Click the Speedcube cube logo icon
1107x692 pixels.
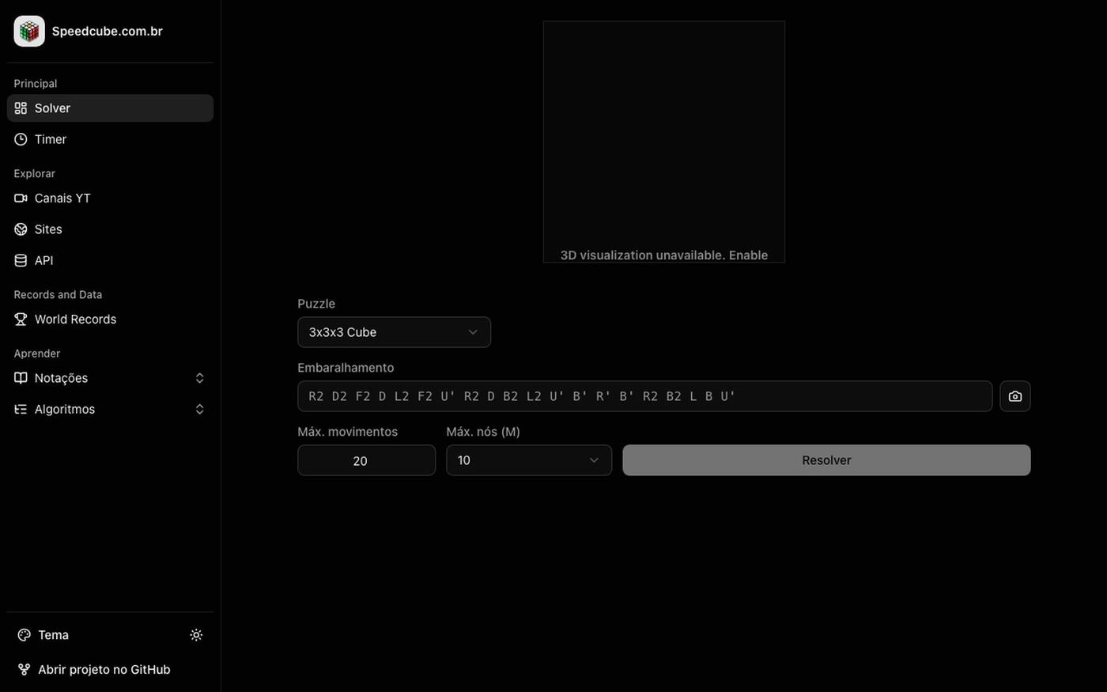coord(29,31)
